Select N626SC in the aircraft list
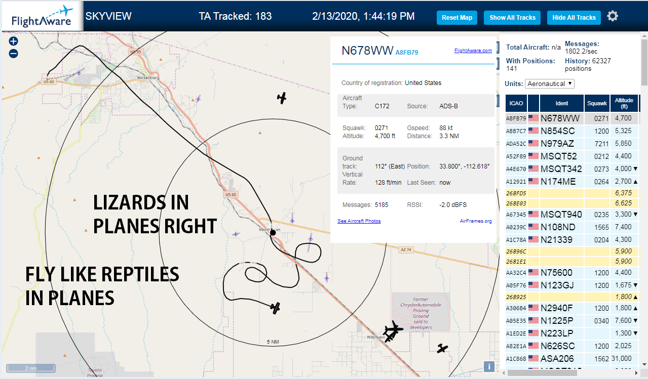The height and width of the screenshot is (379, 648). pyautogui.click(x=572, y=346)
